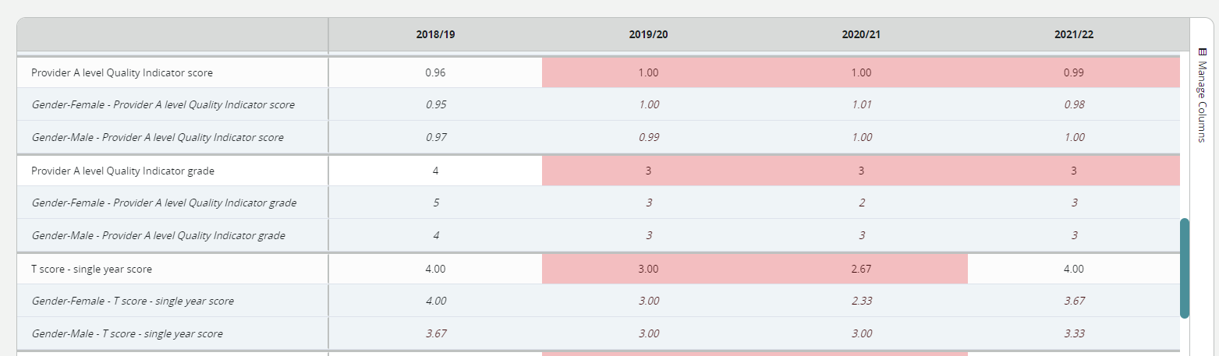The width and height of the screenshot is (1219, 356).
Task: Select the 2019/20 column header
Action: (648, 35)
